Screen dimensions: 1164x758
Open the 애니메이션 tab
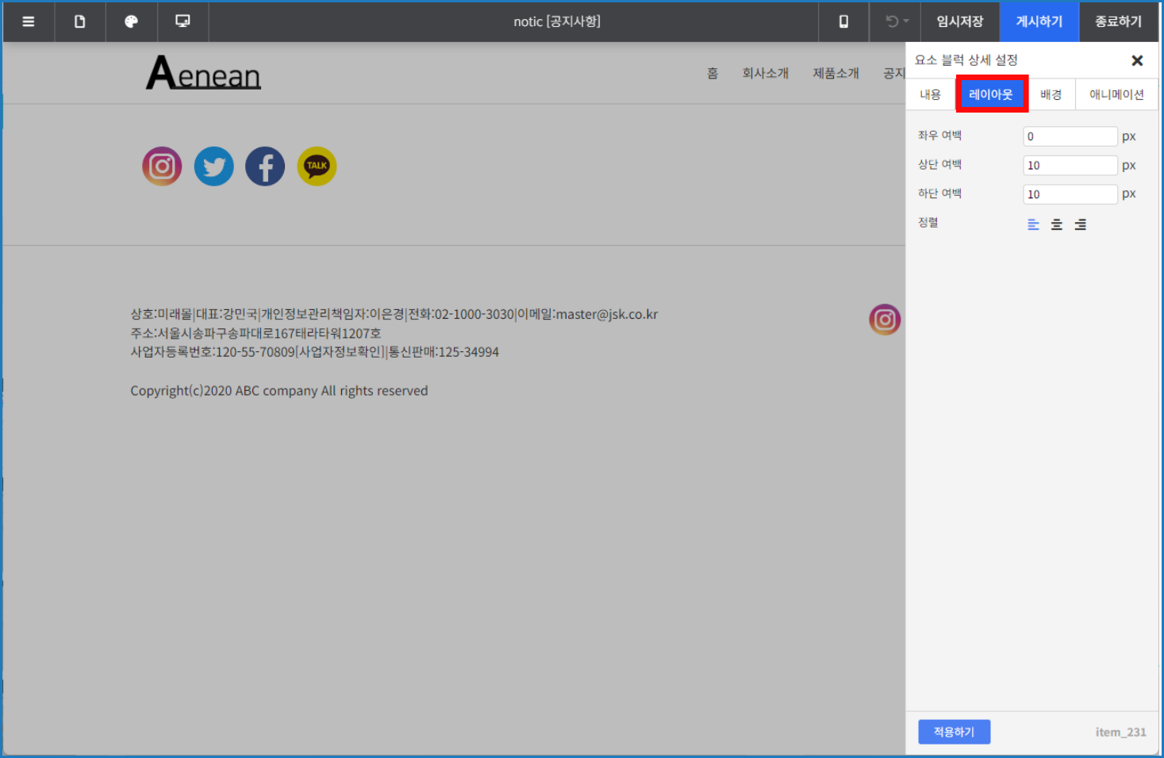click(1116, 94)
